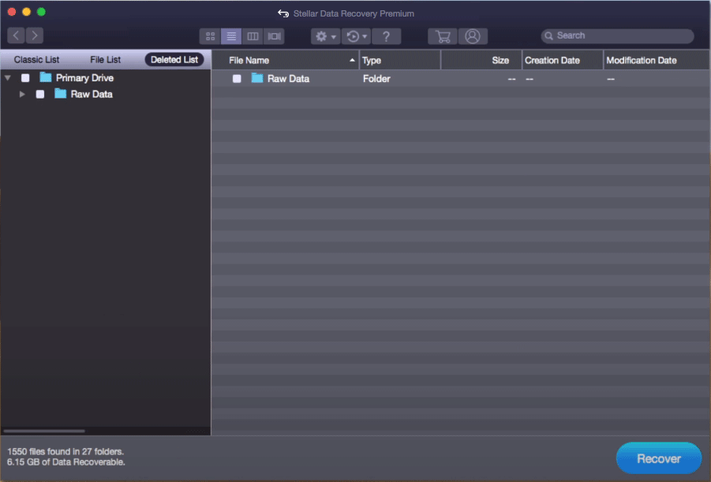Image resolution: width=711 pixels, height=482 pixels.
Task: Check the Primary Drive checkbox
Action: click(x=25, y=78)
